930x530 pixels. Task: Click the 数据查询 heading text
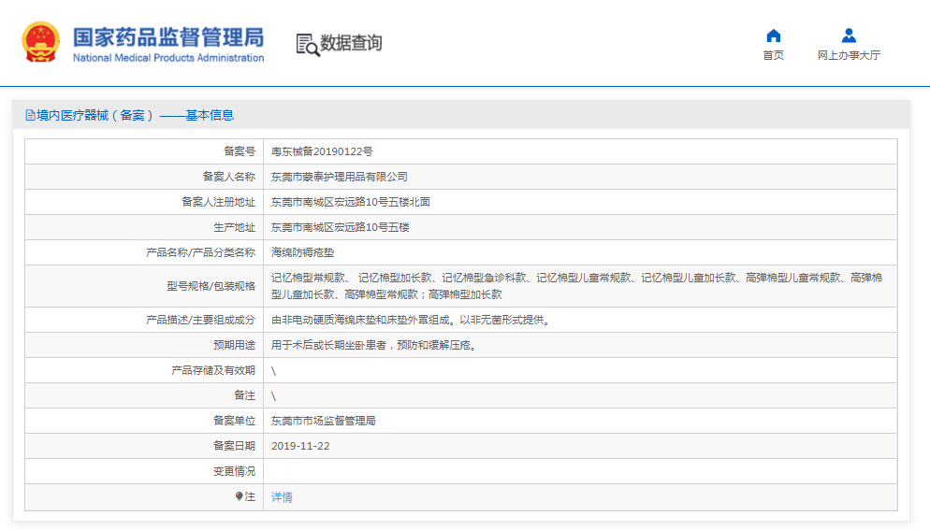[351, 43]
